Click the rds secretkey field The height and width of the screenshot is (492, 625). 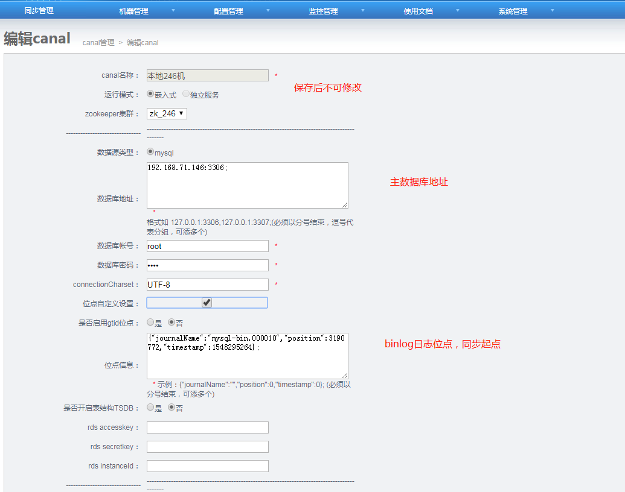pos(207,447)
